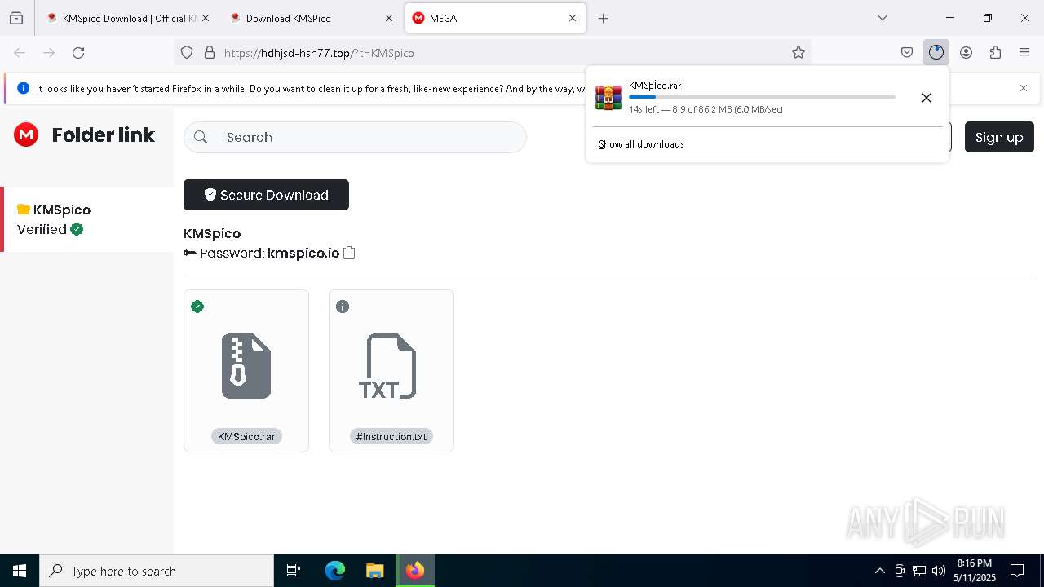Toggle the downloads panel button
This screenshot has height=587, width=1044.
click(936, 53)
